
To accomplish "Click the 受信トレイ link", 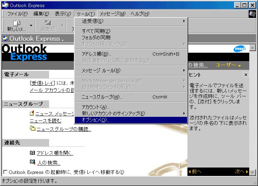I will [42, 83].
